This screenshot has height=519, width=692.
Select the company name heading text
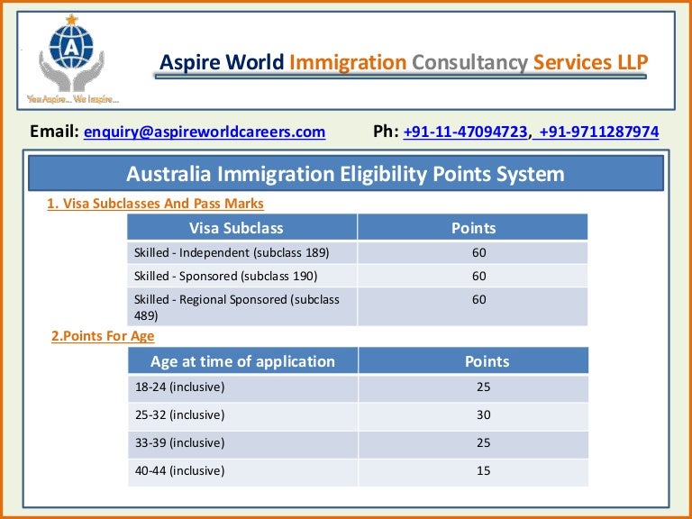[x=404, y=62]
